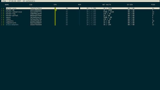Click the bright green status dot beside harbor-log
Viewport: 160px width, 90px height.
tap(3, 14)
